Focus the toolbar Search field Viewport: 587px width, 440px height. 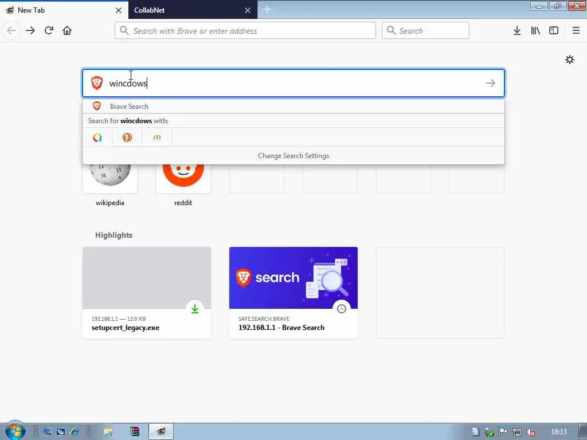coord(425,31)
